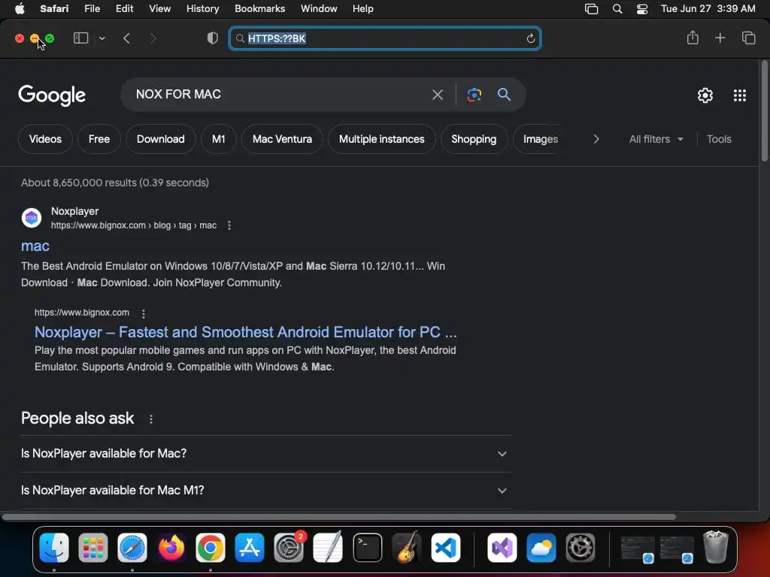
Task: Open Control Center in menu bar
Action: click(x=642, y=9)
